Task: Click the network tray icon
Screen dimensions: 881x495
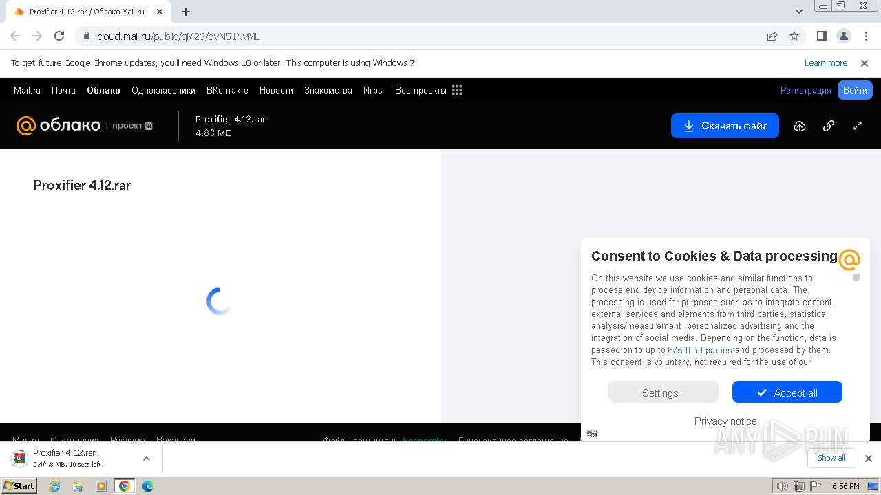Action: pyautogui.click(x=798, y=486)
